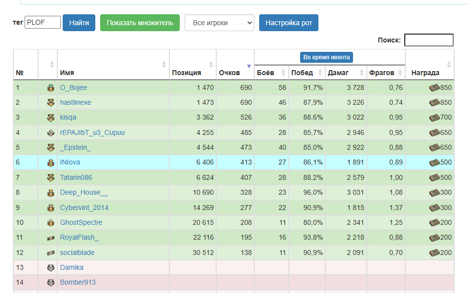Open player Bomber913 profile link
This screenshot has height=293, width=468.
(78, 283)
